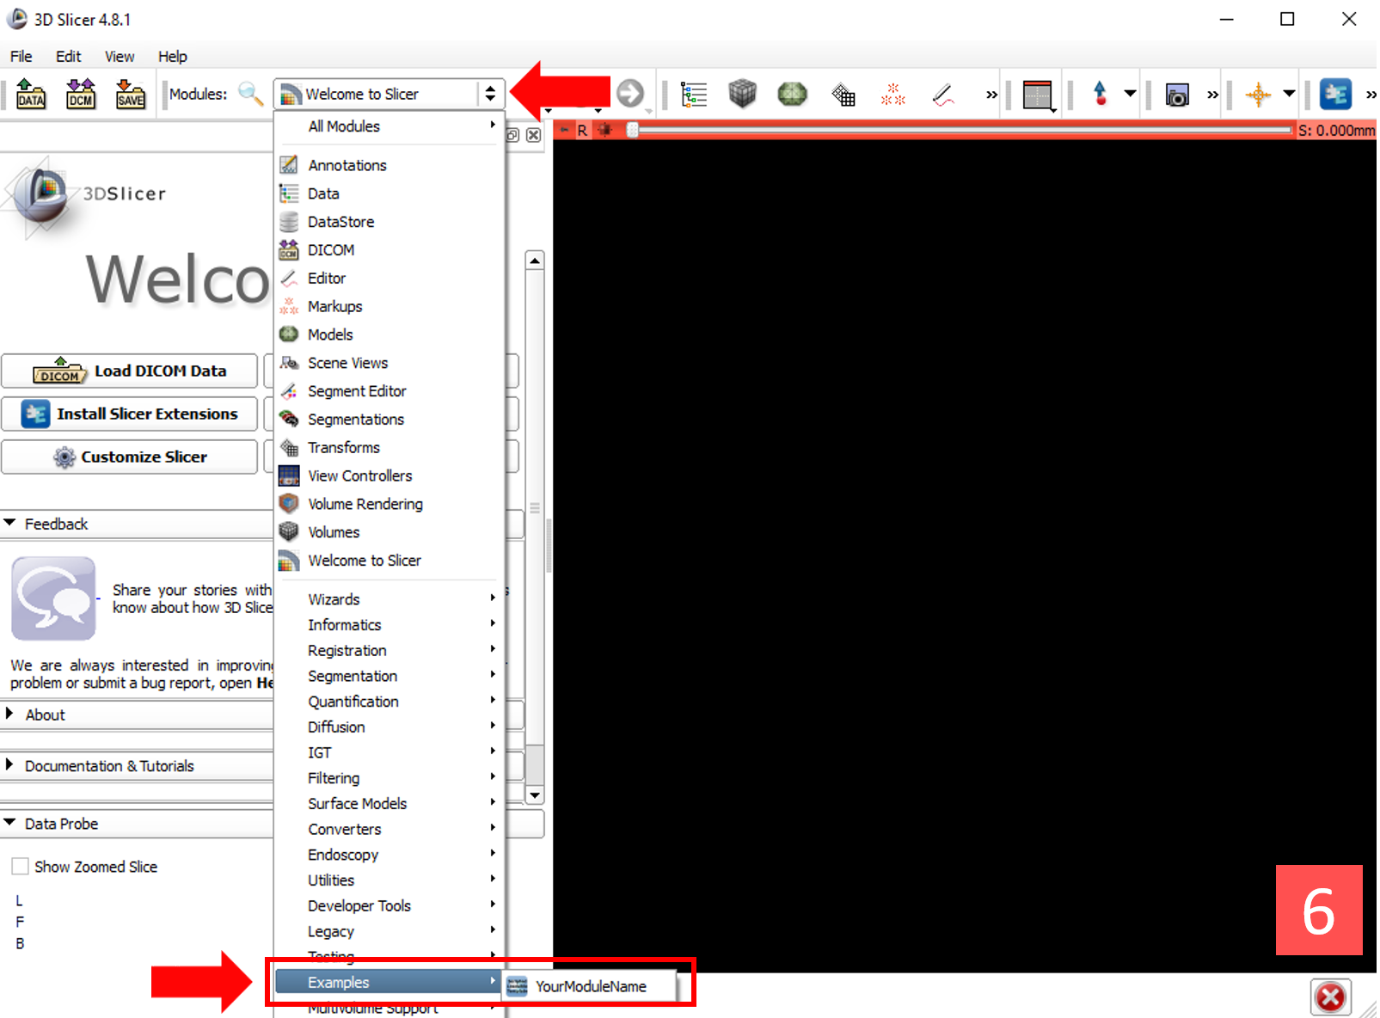Click the panel scrollbar up arrow
This screenshot has height=1018, width=1380.
(535, 260)
